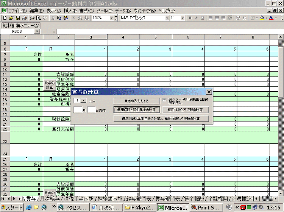This screenshot has height=212, width=284.
Task: Click the Print icon in the toolbar
Action: pyautogui.click(x=32, y=18)
